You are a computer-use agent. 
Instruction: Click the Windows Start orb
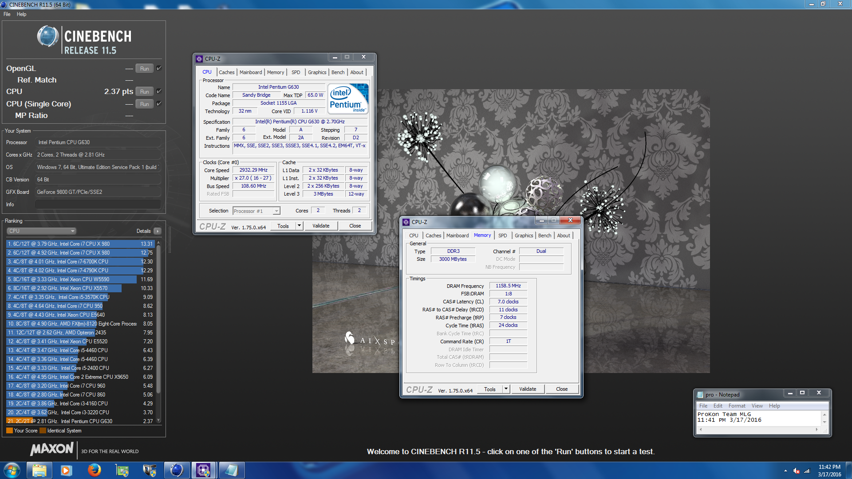coord(12,470)
